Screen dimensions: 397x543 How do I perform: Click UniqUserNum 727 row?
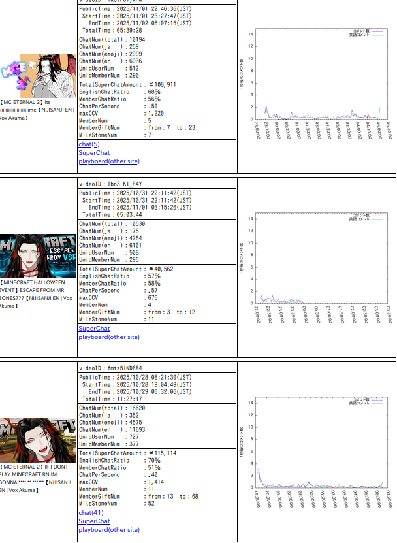(109, 437)
